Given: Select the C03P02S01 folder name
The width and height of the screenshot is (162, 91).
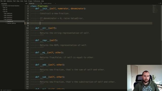Looking at the screenshot, I should [9, 15].
